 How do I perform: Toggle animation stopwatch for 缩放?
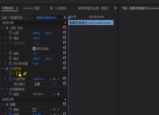pos(10,38)
